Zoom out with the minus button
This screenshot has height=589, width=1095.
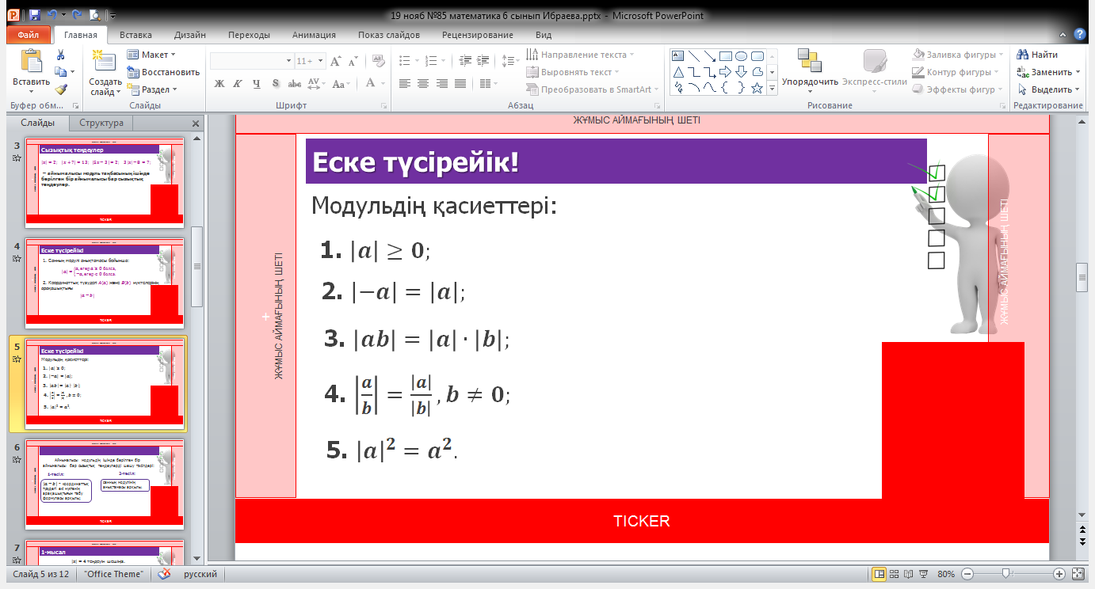[966, 573]
